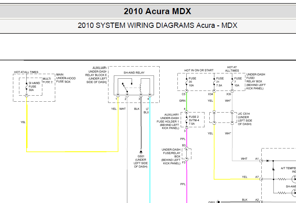Viewport: 296px width, 203px height.
Task: Click "WHT" label below junction connector C514
Action: 228,133
